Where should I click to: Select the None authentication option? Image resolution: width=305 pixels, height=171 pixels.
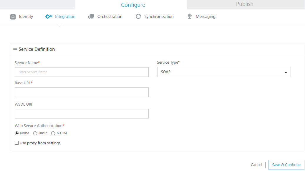[17, 133]
